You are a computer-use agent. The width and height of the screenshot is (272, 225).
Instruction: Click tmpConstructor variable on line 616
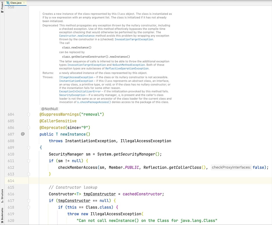pos(99,194)
